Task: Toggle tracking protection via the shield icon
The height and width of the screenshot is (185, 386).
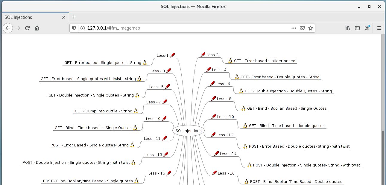Action: click(73, 28)
